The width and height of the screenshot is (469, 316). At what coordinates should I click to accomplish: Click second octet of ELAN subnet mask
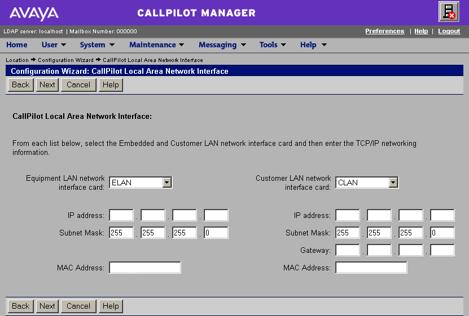coord(153,233)
